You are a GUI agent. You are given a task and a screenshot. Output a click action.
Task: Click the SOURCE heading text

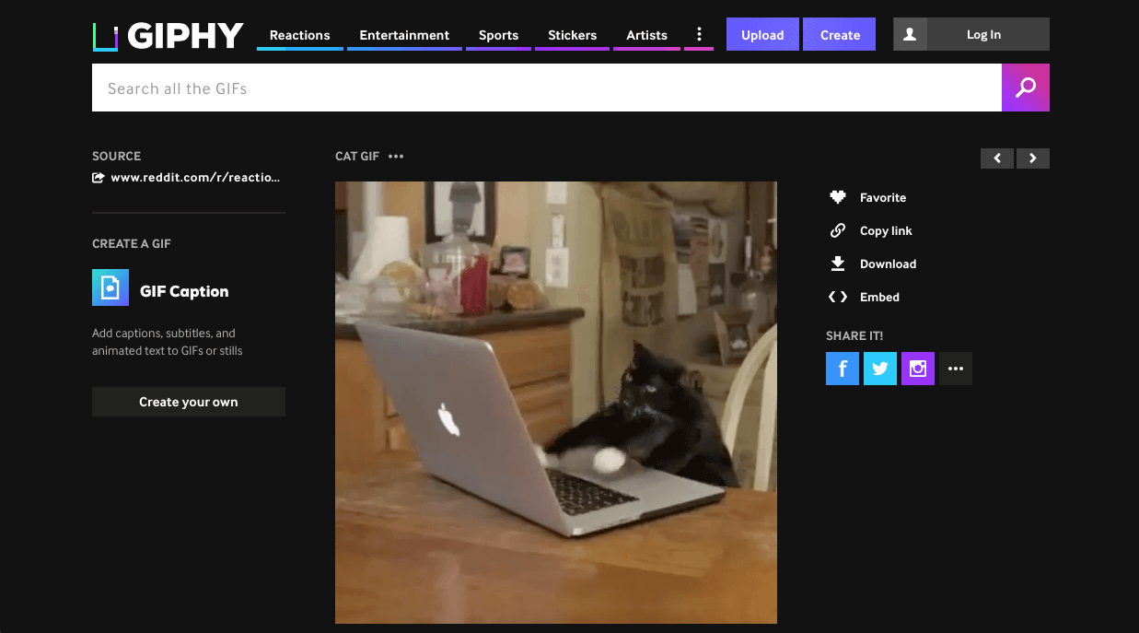(117, 156)
